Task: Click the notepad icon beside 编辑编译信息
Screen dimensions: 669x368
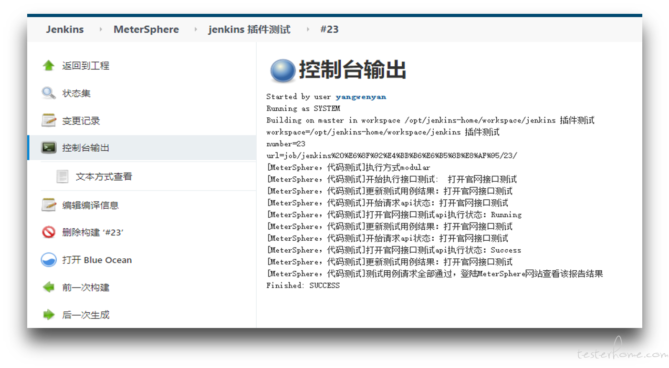Action: tap(49, 205)
